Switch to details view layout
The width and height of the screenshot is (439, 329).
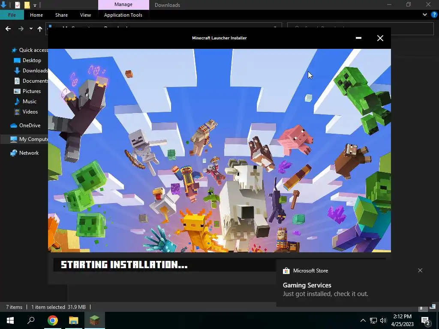coord(423,308)
